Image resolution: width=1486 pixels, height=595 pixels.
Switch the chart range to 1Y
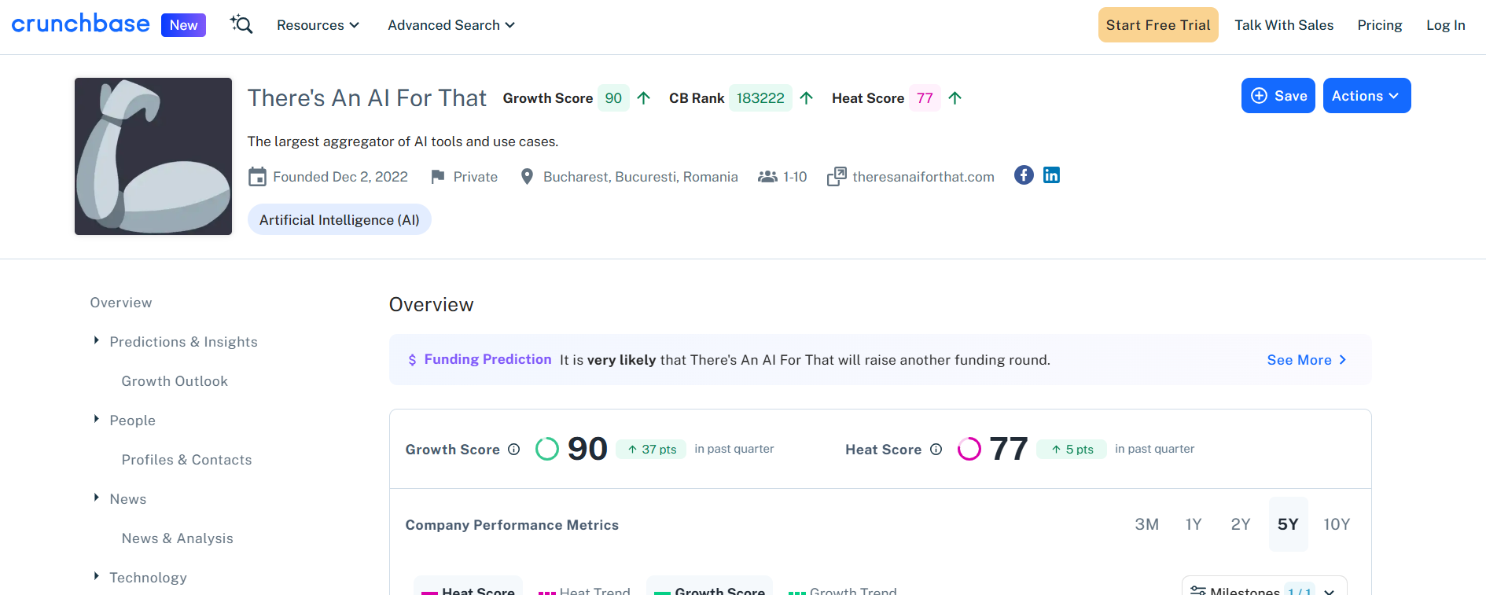pos(1194,524)
